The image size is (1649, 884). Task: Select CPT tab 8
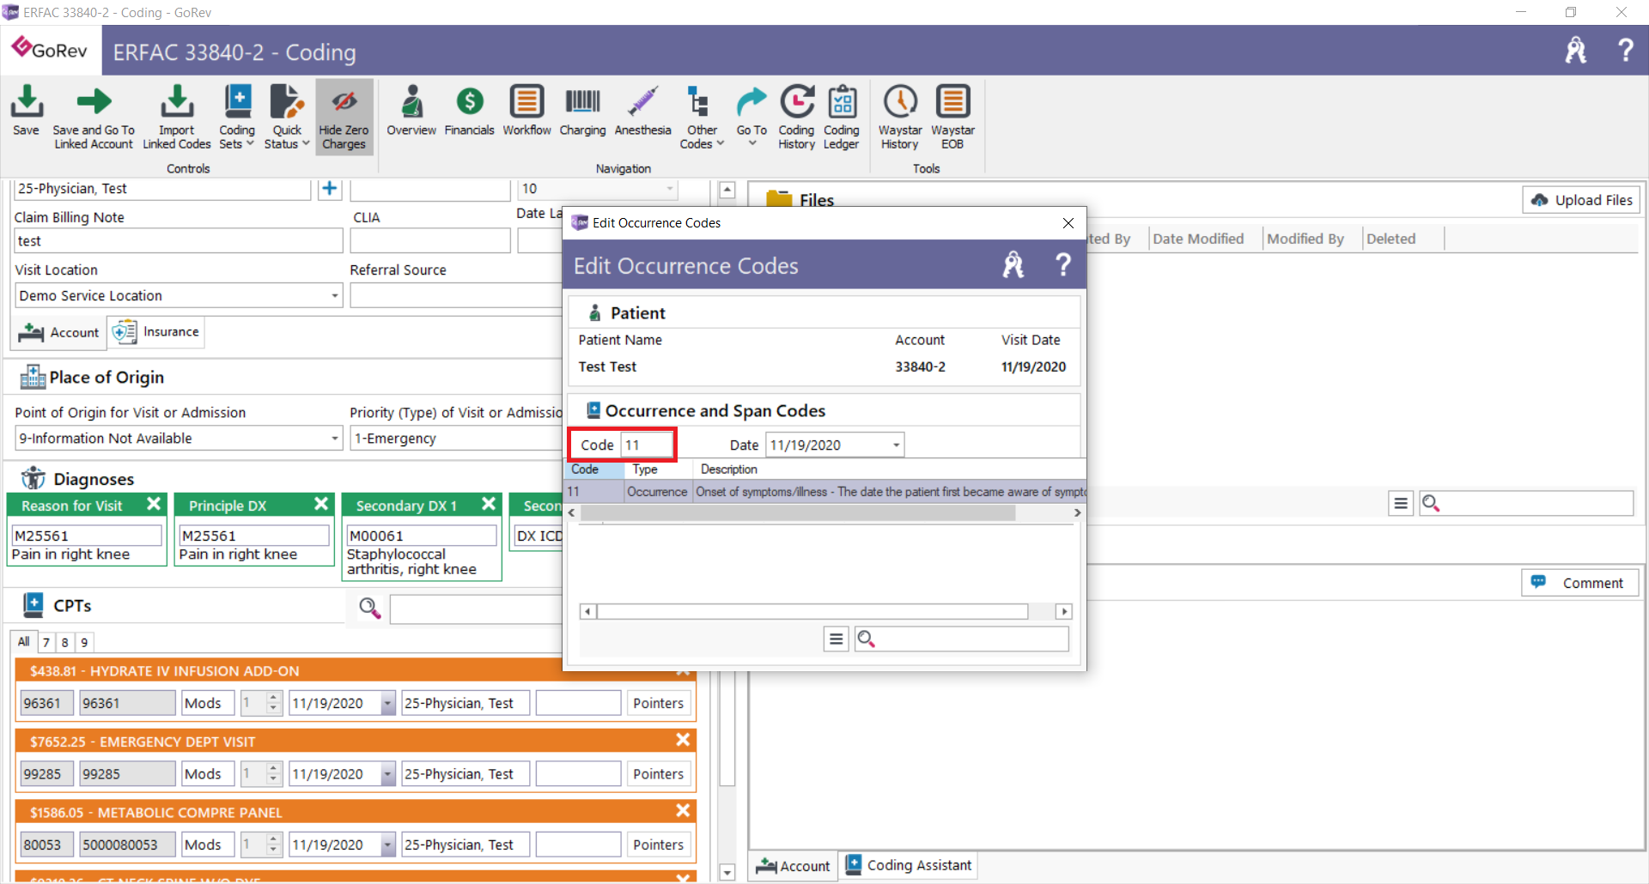point(65,642)
